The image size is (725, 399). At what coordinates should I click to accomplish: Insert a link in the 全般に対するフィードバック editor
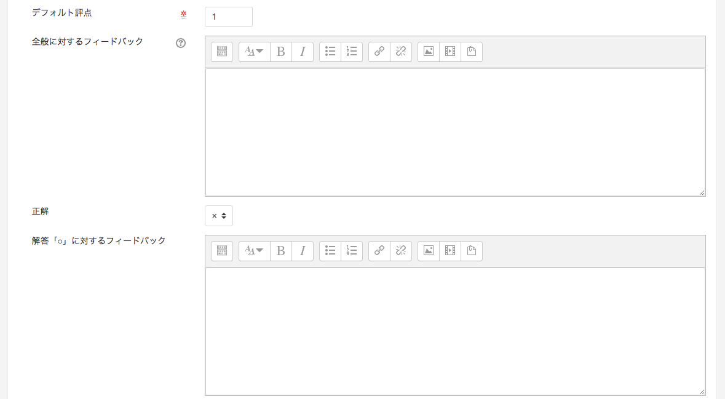coord(379,52)
